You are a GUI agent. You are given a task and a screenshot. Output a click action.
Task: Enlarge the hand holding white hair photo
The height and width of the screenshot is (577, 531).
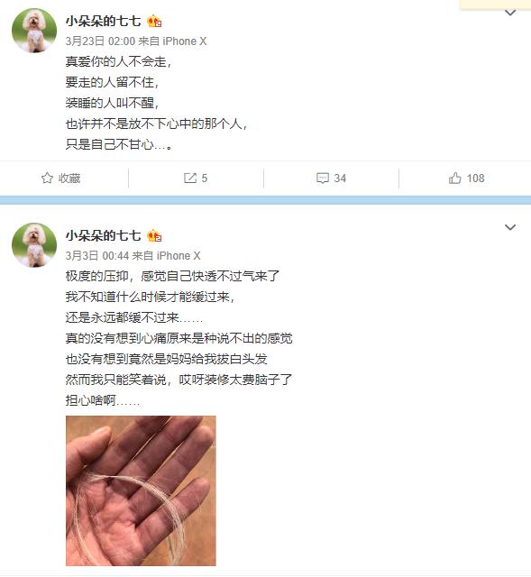point(141,490)
